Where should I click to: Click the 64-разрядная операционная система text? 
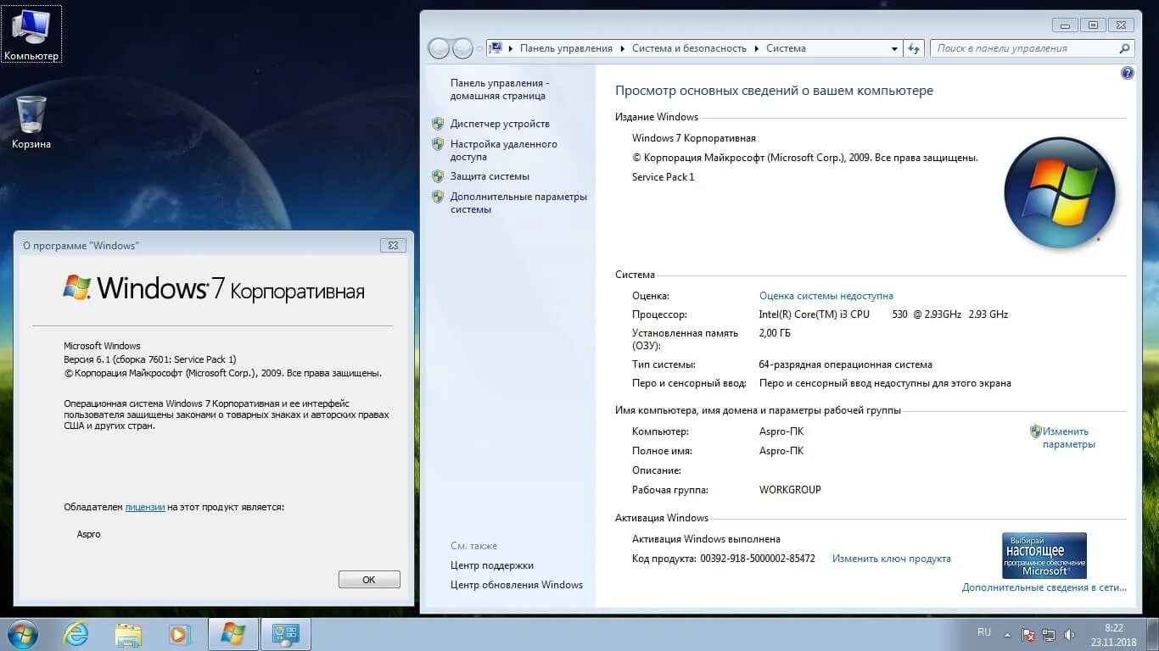(846, 364)
